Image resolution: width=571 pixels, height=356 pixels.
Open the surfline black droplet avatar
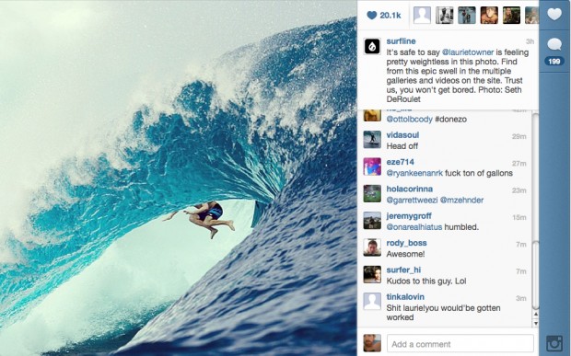click(x=372, y=47)
